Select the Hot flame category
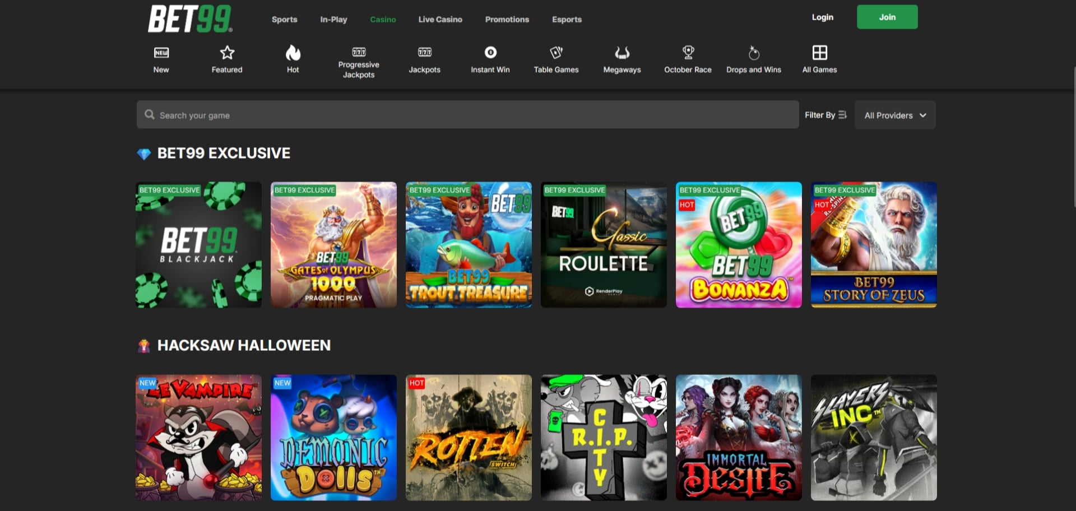The height and width of the screenshot is (511, 1076). pos(293,53)
